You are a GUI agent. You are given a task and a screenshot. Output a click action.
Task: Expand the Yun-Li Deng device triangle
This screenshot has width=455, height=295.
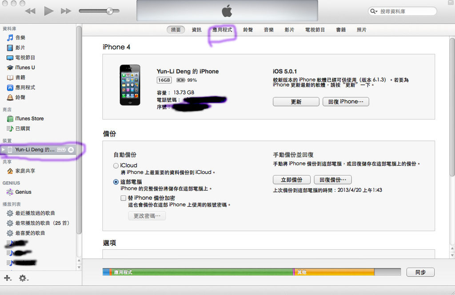pos(3,150)
